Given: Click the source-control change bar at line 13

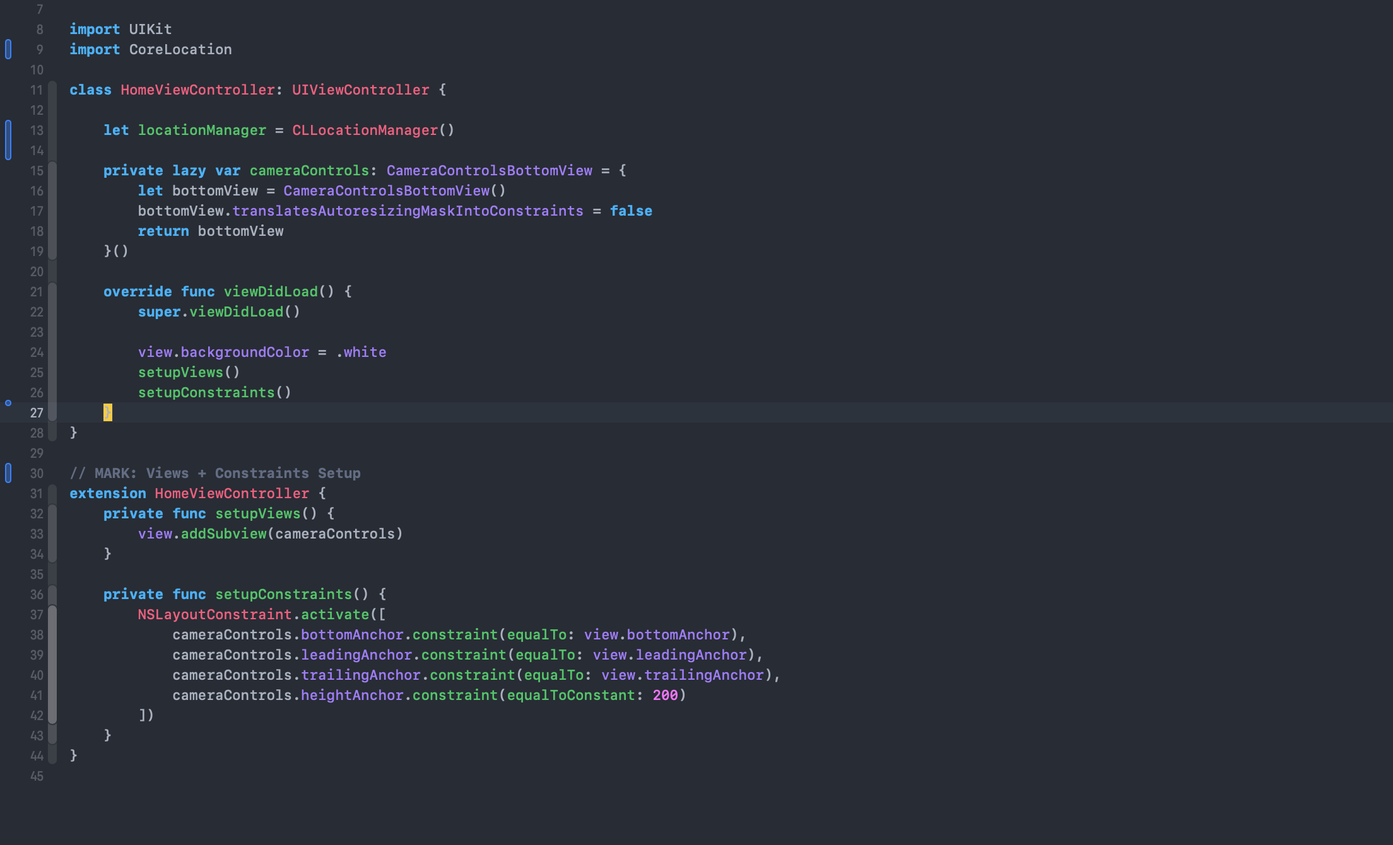Looking at the screenshot, I should pos(8,139).
